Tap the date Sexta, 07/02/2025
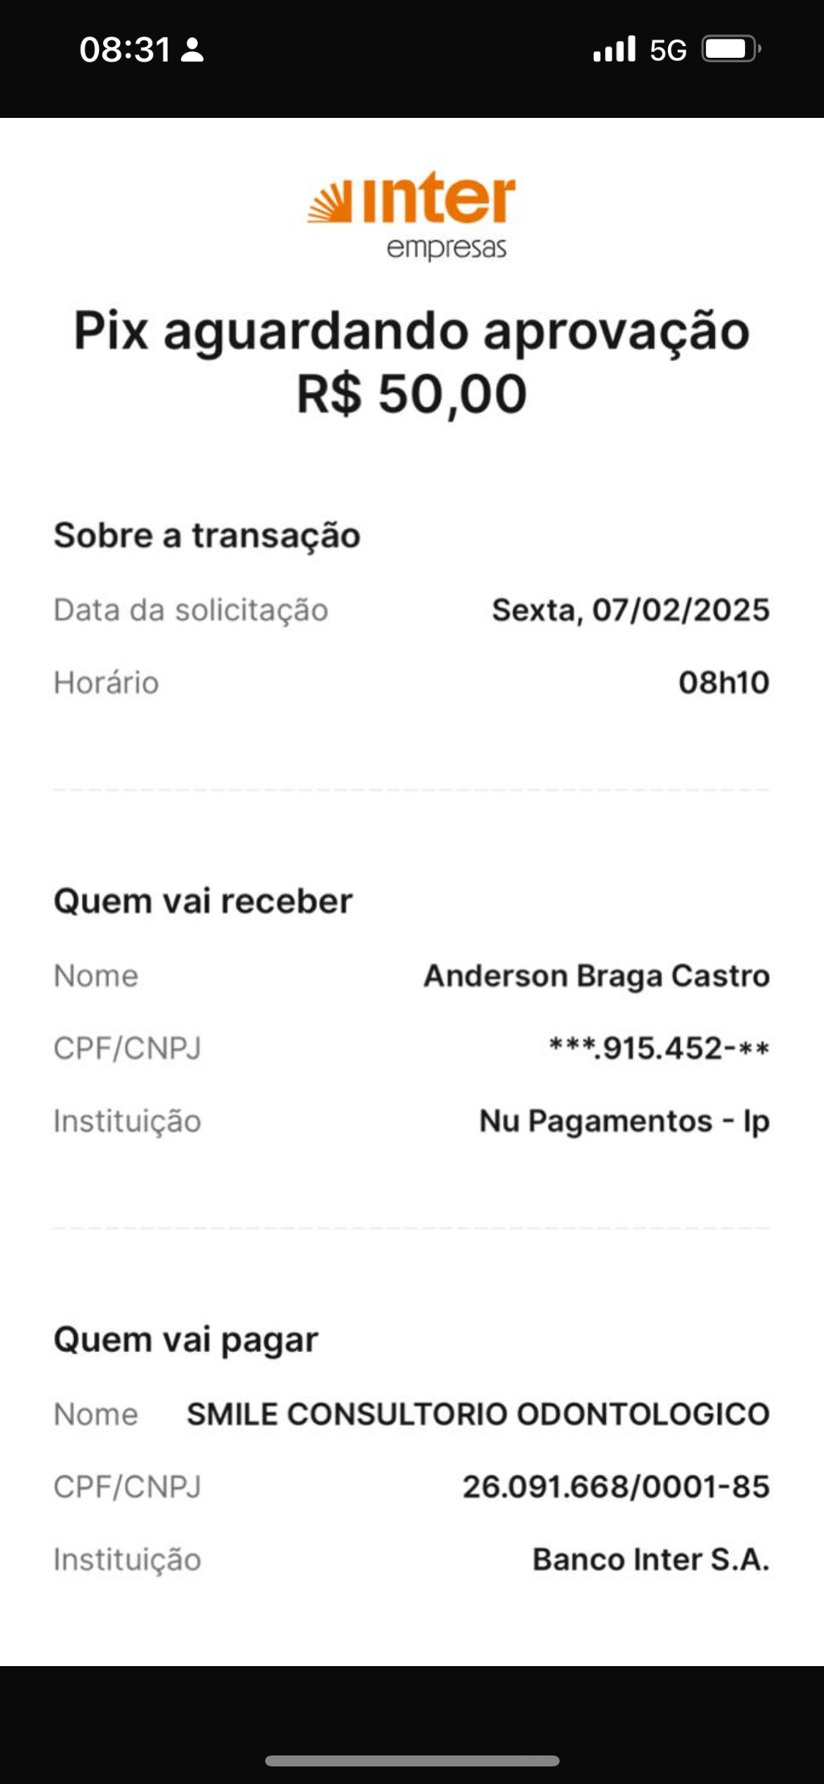824x1784 pixels. [630, 610]
